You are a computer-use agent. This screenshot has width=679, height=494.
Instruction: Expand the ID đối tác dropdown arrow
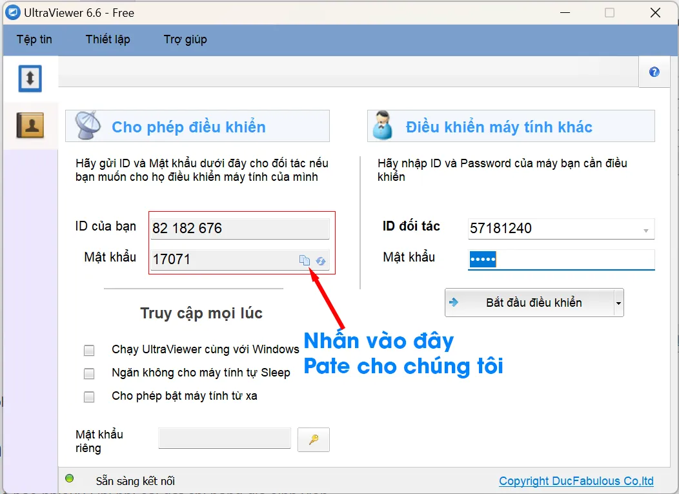[x=645, y=229]
